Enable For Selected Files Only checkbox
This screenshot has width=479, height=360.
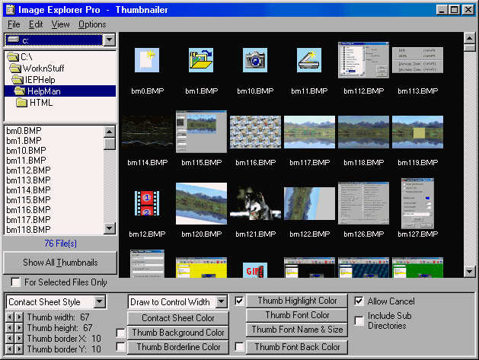coord(15,282)
